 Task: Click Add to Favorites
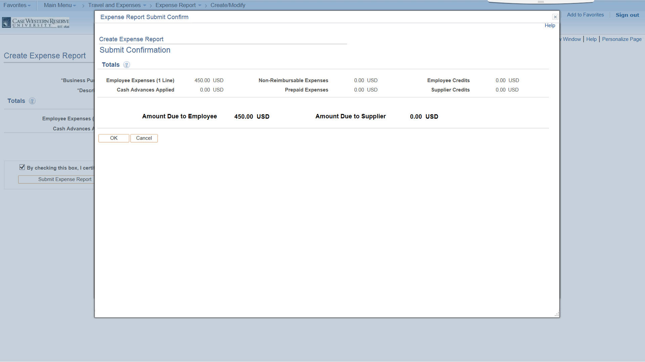(x=585, y=14)
